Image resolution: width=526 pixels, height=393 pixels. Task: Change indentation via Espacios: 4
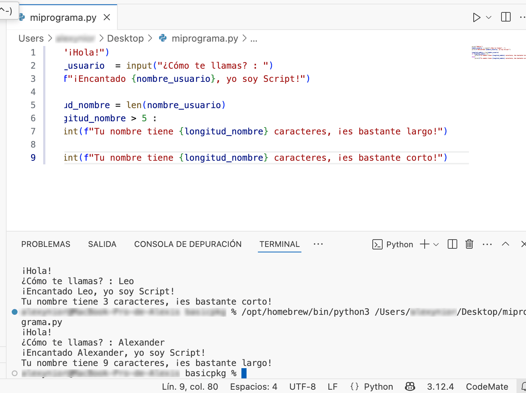(253, 386)
